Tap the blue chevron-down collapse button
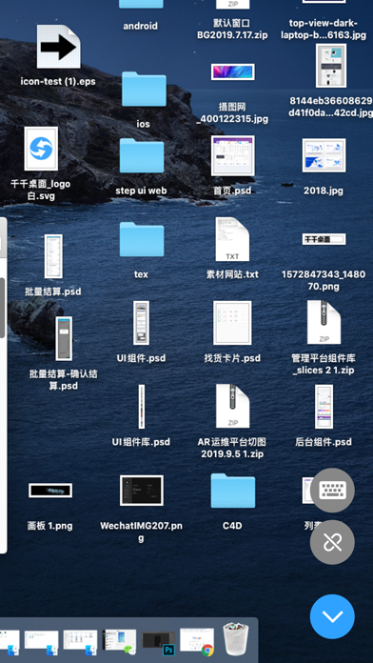Viewport: 373px width, 663px height. point(332,616)
